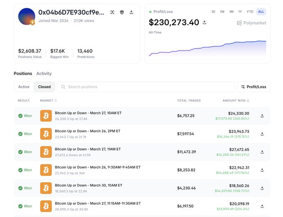Open Bitcoin Up or Down - March 27, 11AM ET
This screenshot has width=283, height=217.
(88, 149)
